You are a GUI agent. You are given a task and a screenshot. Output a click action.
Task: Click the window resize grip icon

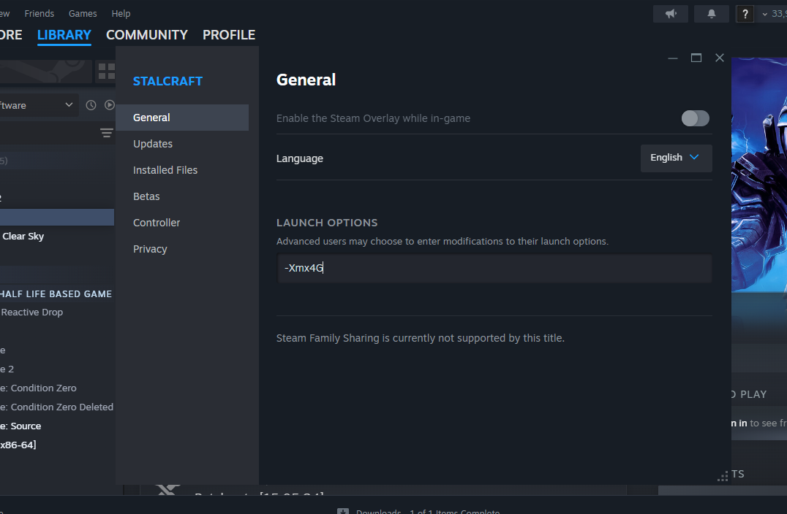click(x=723, y=477)
